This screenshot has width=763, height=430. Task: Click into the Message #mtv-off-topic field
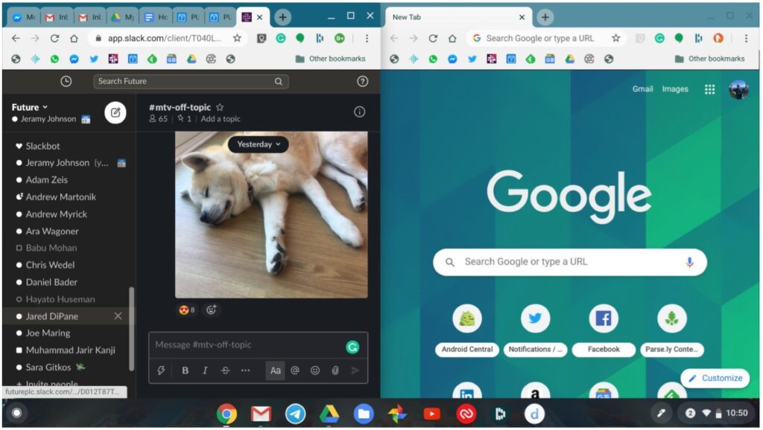click(246, 344)
